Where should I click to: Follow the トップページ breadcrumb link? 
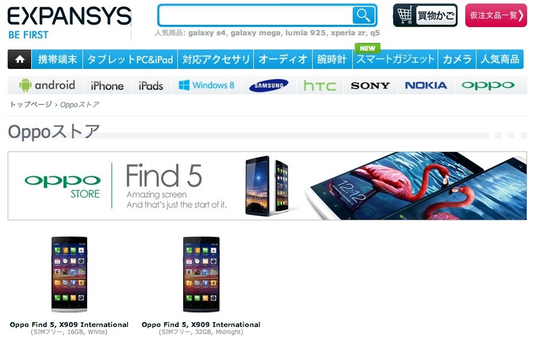31,104
